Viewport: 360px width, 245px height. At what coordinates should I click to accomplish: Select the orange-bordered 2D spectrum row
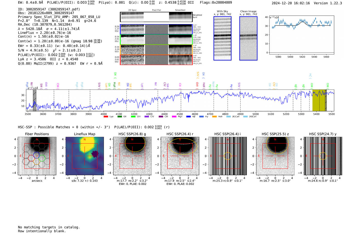coord(156,50)
